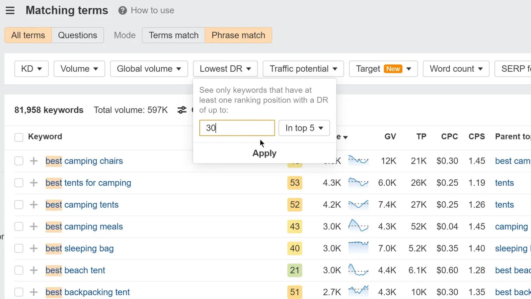Click the How to use help icon

point(122,11)
